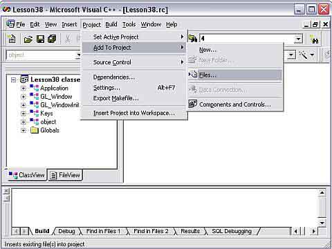Choose Files... in Add To Project submenu
The image size is (332, 249).
point(235,75)
